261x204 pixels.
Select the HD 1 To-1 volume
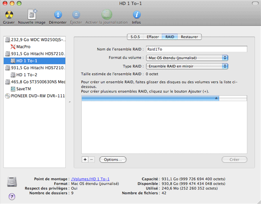point(35,61)
